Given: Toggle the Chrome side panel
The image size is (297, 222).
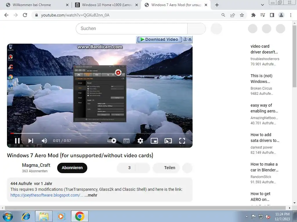Looking at the screenshot, I should pyautogui.click(x=272, y=15).
